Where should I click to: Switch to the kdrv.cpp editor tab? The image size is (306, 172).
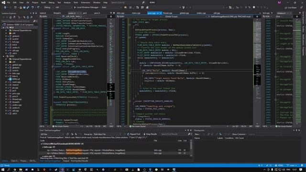point(120,13)
